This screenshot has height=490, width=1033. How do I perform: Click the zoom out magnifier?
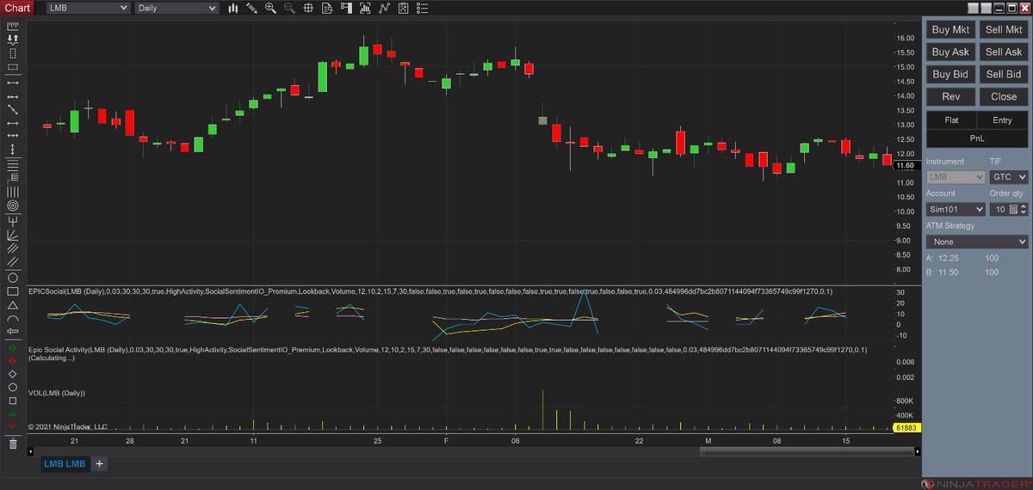(289, 8)
